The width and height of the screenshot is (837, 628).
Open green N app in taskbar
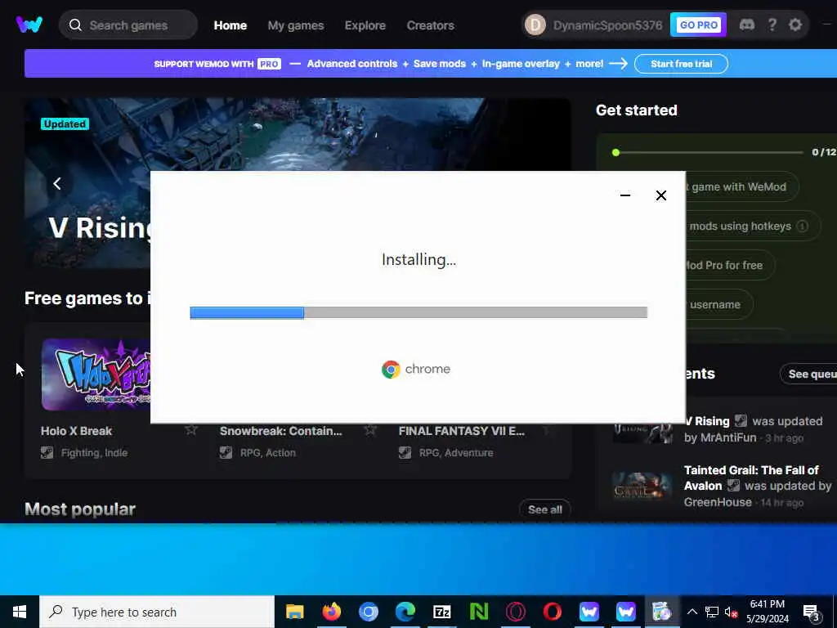click(x=479, y=612)
